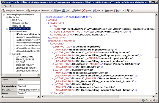Click the Keywords property row
The image size is (159, 103).
pyautogui.click(x=21, y=83)
